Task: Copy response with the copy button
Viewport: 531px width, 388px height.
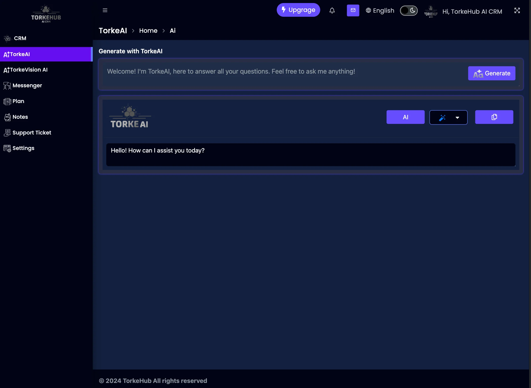Action: 494,117
